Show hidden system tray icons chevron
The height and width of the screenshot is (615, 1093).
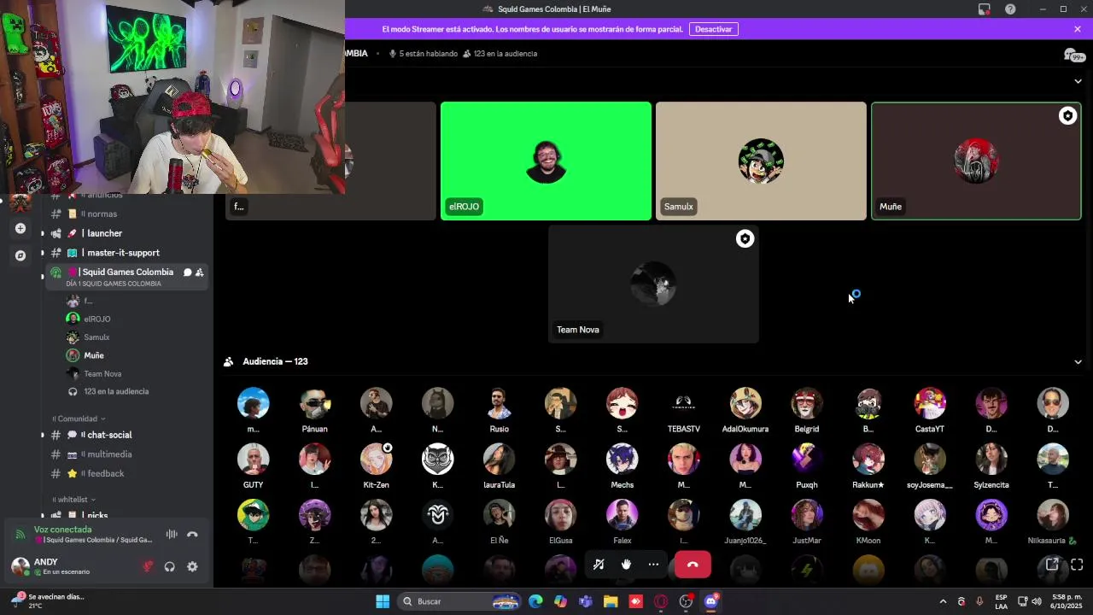[x=943, y=601]
